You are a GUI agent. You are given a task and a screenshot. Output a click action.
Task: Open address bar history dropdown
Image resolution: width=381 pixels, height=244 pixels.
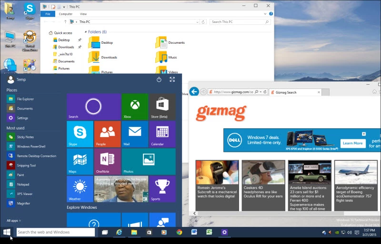[197, 22]
